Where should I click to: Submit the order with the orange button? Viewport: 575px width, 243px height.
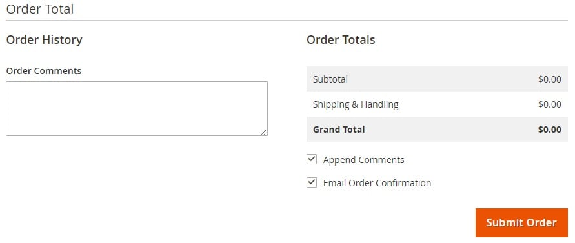[521, 222]
